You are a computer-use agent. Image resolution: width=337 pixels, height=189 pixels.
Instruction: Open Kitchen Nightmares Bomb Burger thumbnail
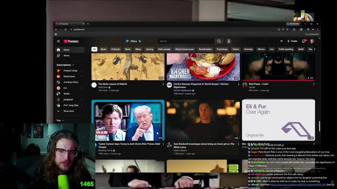pos(203,67)
